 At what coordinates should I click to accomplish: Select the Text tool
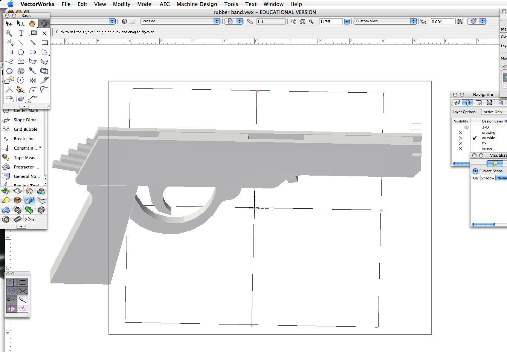point(21,33)
